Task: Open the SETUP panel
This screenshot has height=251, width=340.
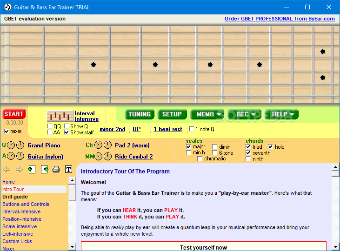Action: pyautogui.click(x=172, y=114)
